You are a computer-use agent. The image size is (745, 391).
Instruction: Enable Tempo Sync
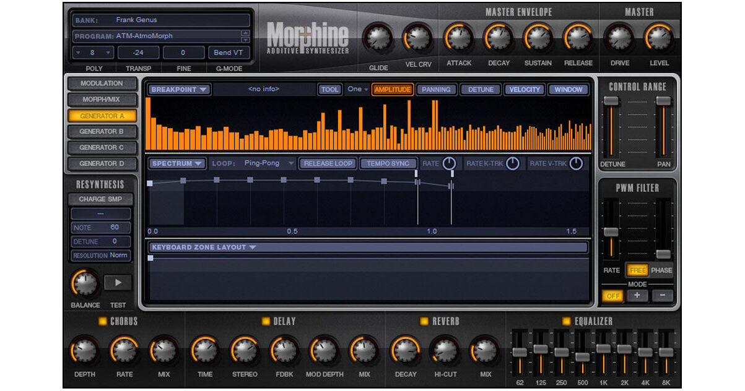click(x=388, y=163)
